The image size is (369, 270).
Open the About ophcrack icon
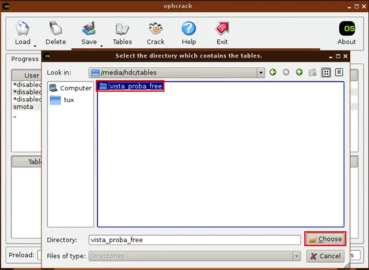pos(346,33)
